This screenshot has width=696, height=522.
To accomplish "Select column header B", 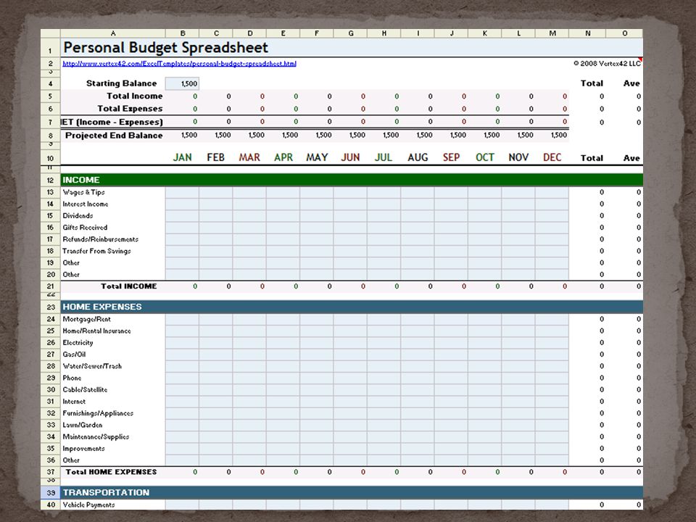I will coord(183,33).
